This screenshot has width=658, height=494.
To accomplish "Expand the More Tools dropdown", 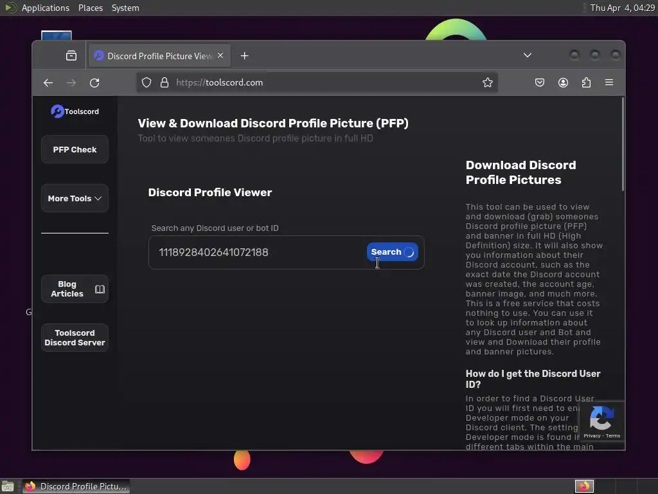I will (75, 198).
